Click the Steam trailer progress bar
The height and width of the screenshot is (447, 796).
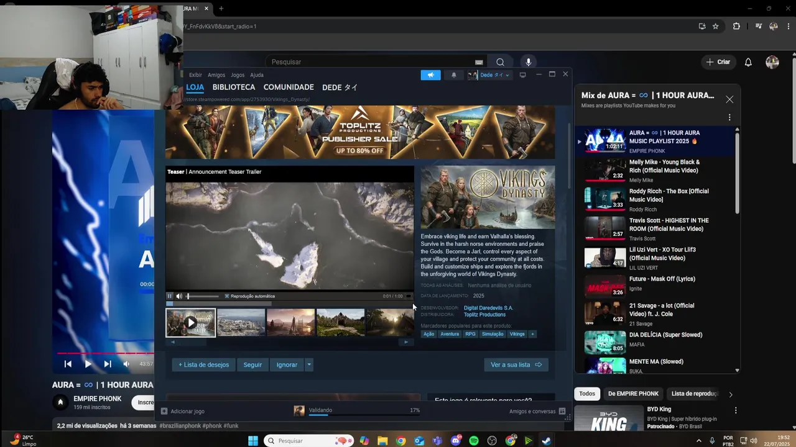point(289,304)
